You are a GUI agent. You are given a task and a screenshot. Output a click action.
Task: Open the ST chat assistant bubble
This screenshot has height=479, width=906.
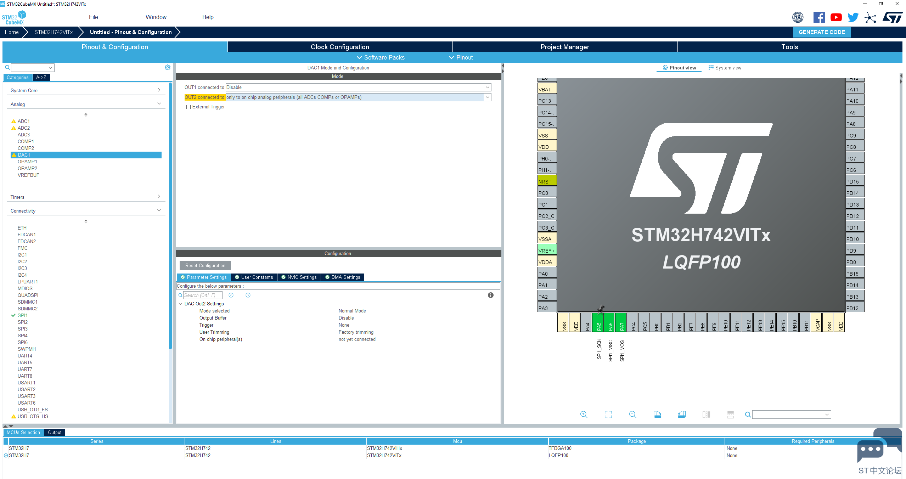coord(879,446)
